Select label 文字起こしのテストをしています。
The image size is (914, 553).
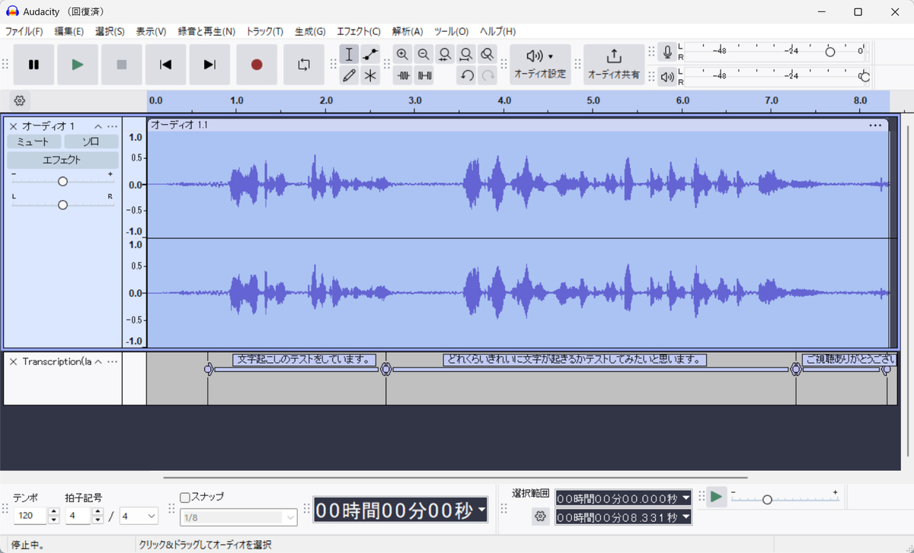[305, 360]
